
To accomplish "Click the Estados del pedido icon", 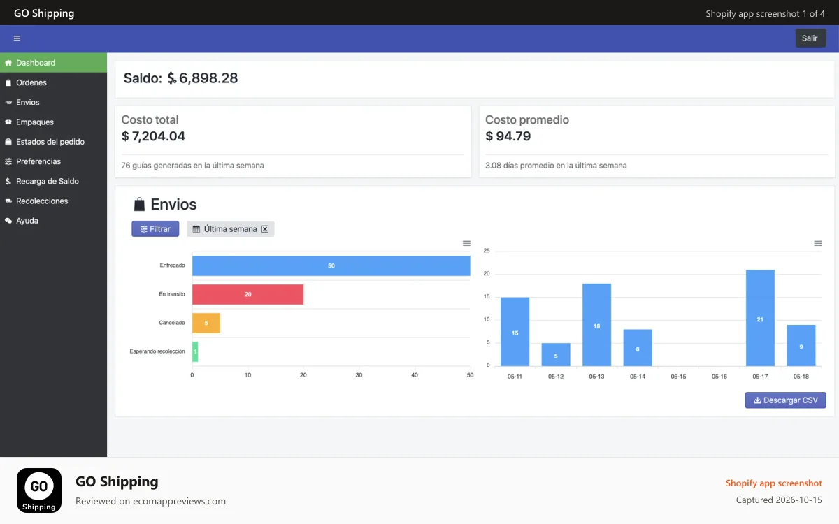I will coord(8,142).
